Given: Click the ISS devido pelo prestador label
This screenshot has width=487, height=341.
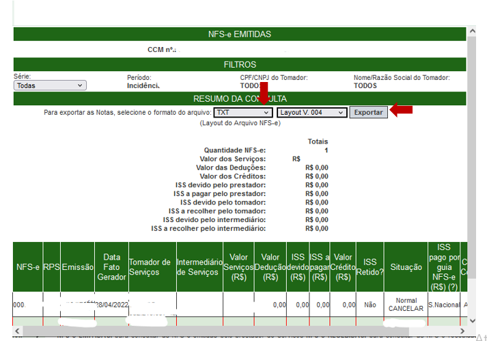Looking at the screenshot, I should tap(221, 185).
